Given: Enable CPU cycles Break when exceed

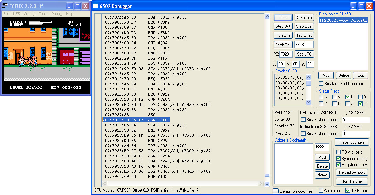Looking at the screenshot, I should (x=303, y=120).
